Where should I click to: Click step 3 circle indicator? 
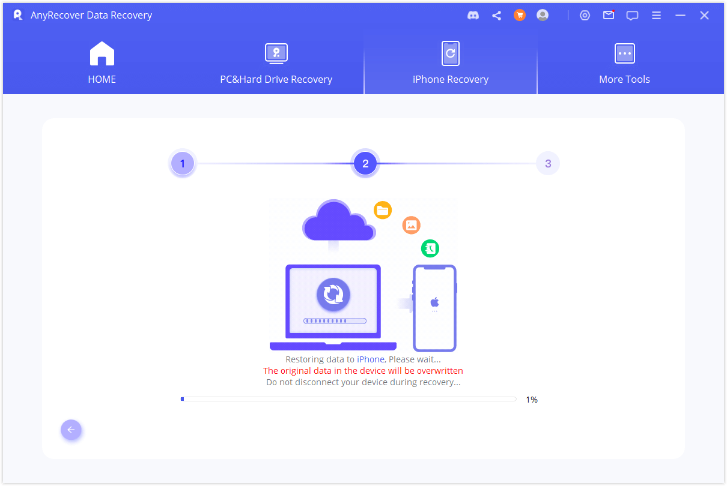tap(547, 163)
